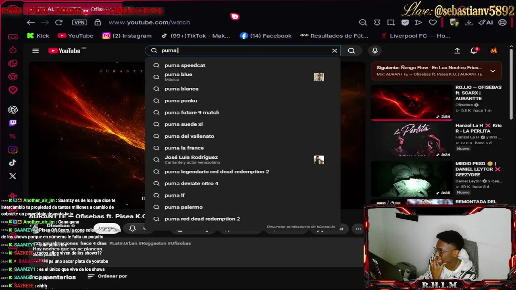This screenshot has height=290, width=516.
Task: Open the YouTube bookmark in bookmarks bar
Action: [x=75, y=36]
